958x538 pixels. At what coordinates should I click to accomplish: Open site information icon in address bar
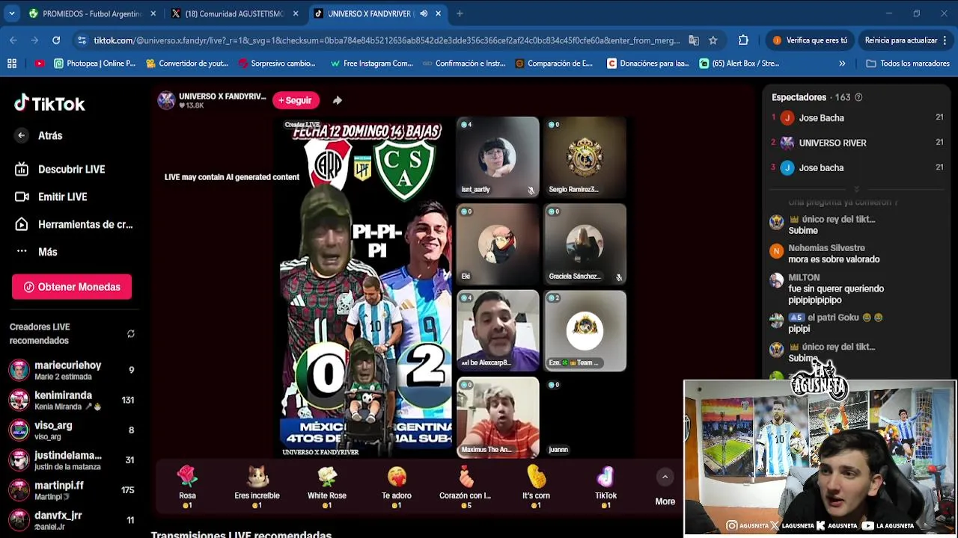[x=82, y=40]
